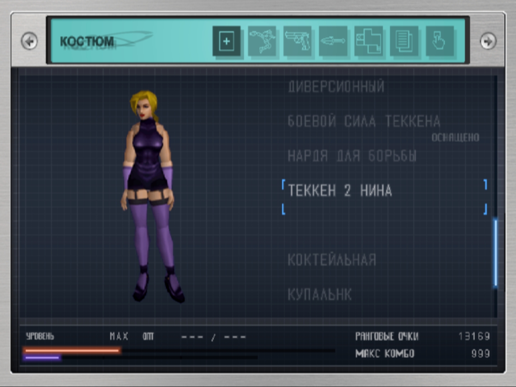Confirm the highlighted ТЕККЕН 2 НИНА costume
516x387 pixels.
tap(340, 191)
